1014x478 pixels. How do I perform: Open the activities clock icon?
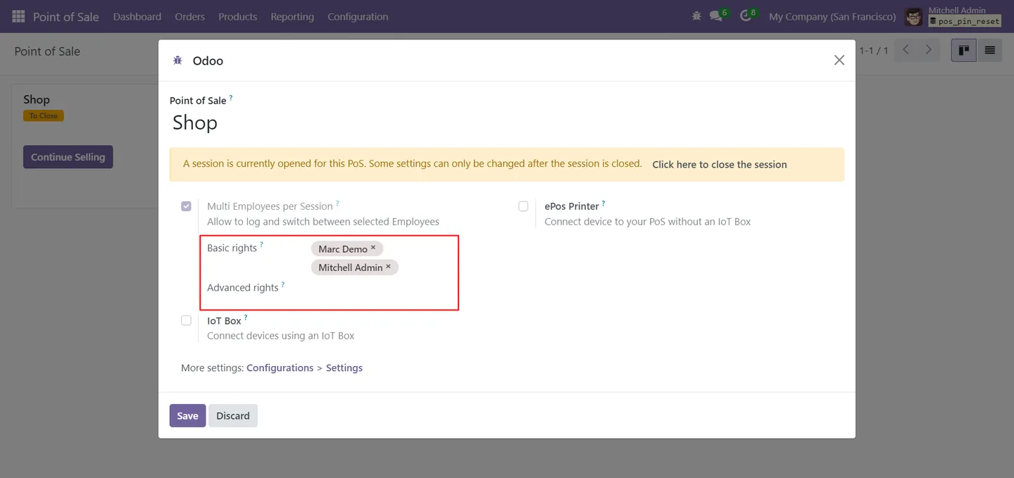click(746, 16)
